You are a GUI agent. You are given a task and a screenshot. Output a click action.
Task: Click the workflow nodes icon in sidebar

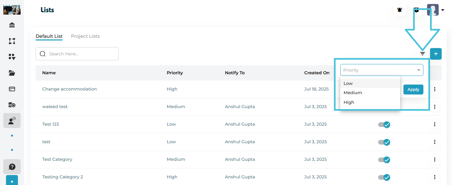click(12, 41)
